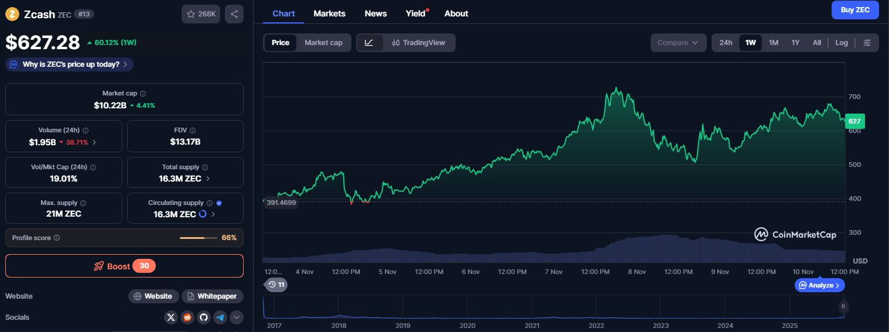Click the $627.28 price text
Viewport: 889px width, 332px height.
[43, 42]
